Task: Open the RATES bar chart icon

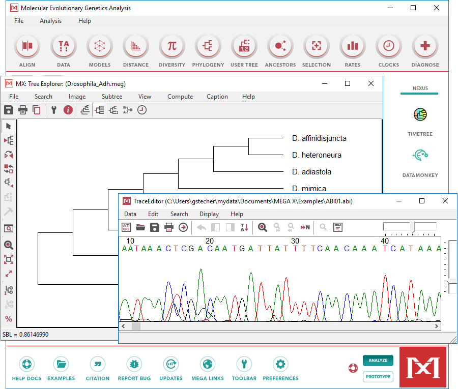Action: tap(353, 46)
